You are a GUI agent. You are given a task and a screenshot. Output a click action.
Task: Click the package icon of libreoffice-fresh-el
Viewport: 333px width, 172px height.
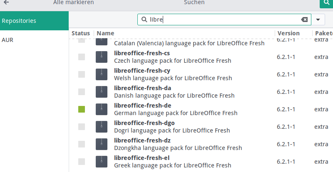coord(102,162)
